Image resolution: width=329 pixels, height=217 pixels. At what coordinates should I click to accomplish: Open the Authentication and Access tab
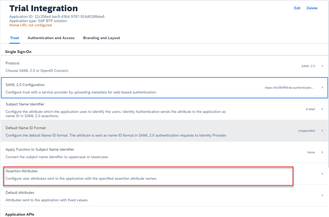tap(51, 38)
